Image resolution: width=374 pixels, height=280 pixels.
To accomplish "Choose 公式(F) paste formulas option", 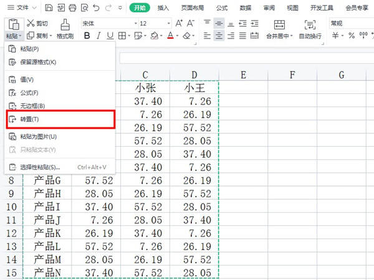I will 60,93.
